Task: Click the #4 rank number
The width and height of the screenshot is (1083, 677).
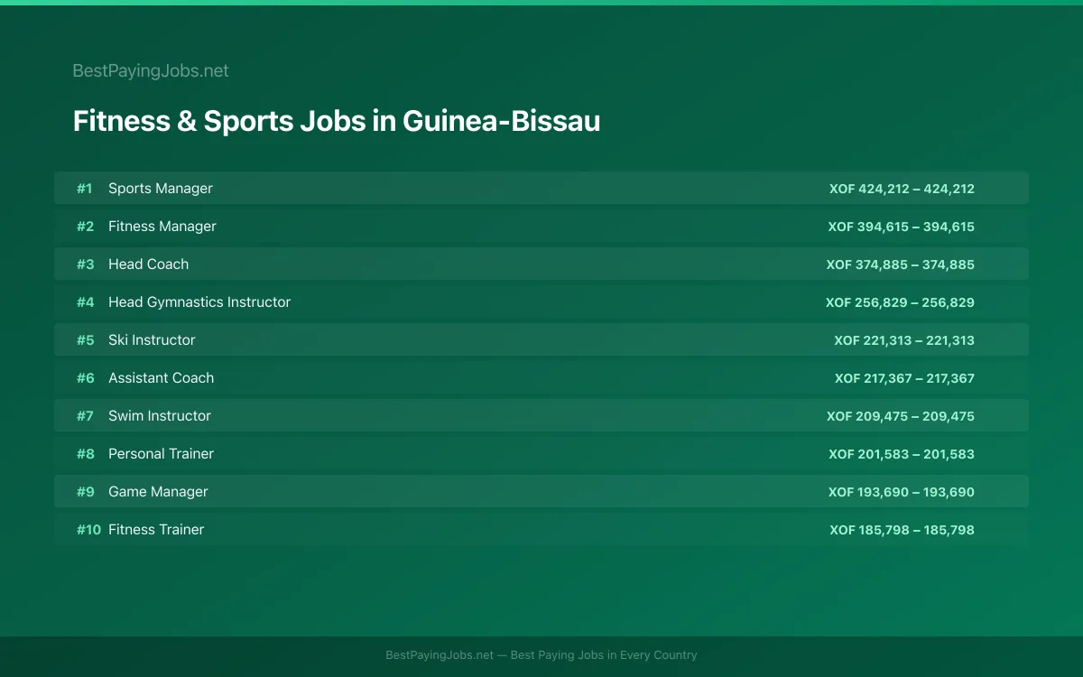Action: [85, 302]
